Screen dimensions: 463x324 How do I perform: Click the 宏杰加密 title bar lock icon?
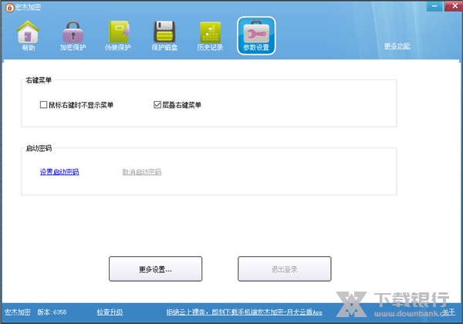[x=9, y=8]
